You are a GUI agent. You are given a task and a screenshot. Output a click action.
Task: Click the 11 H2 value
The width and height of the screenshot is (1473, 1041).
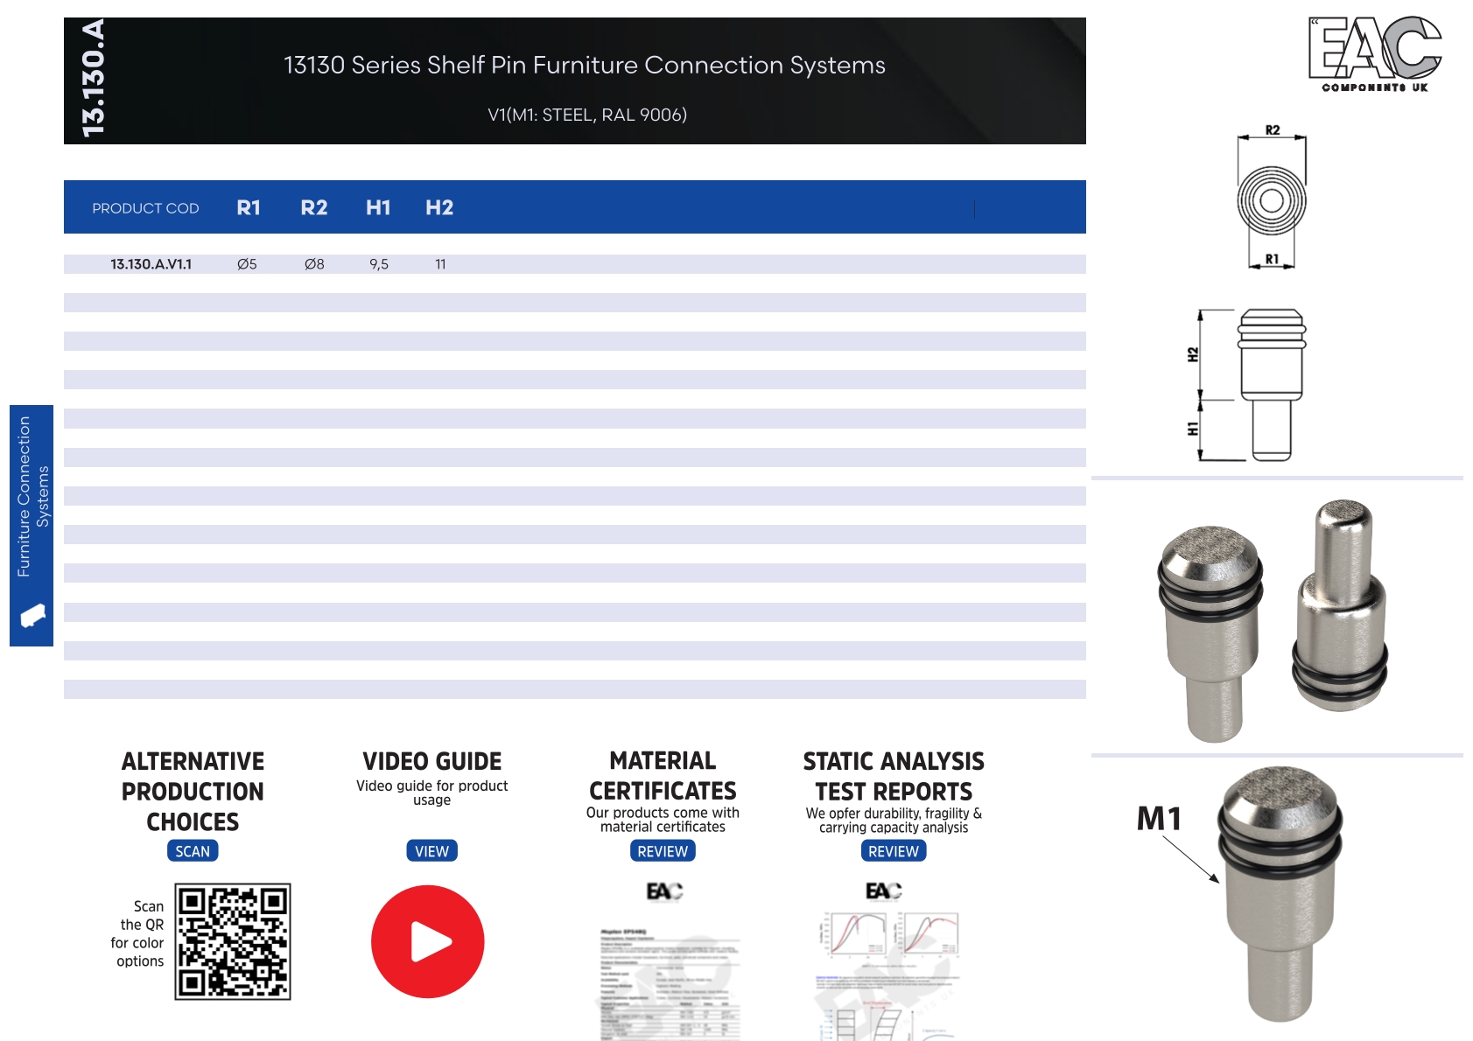440,264
